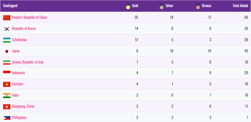Image resolution: width=251 pixels, height=122 pixels.
Task: Click the Japan flag icon
Action: [7, 51]
